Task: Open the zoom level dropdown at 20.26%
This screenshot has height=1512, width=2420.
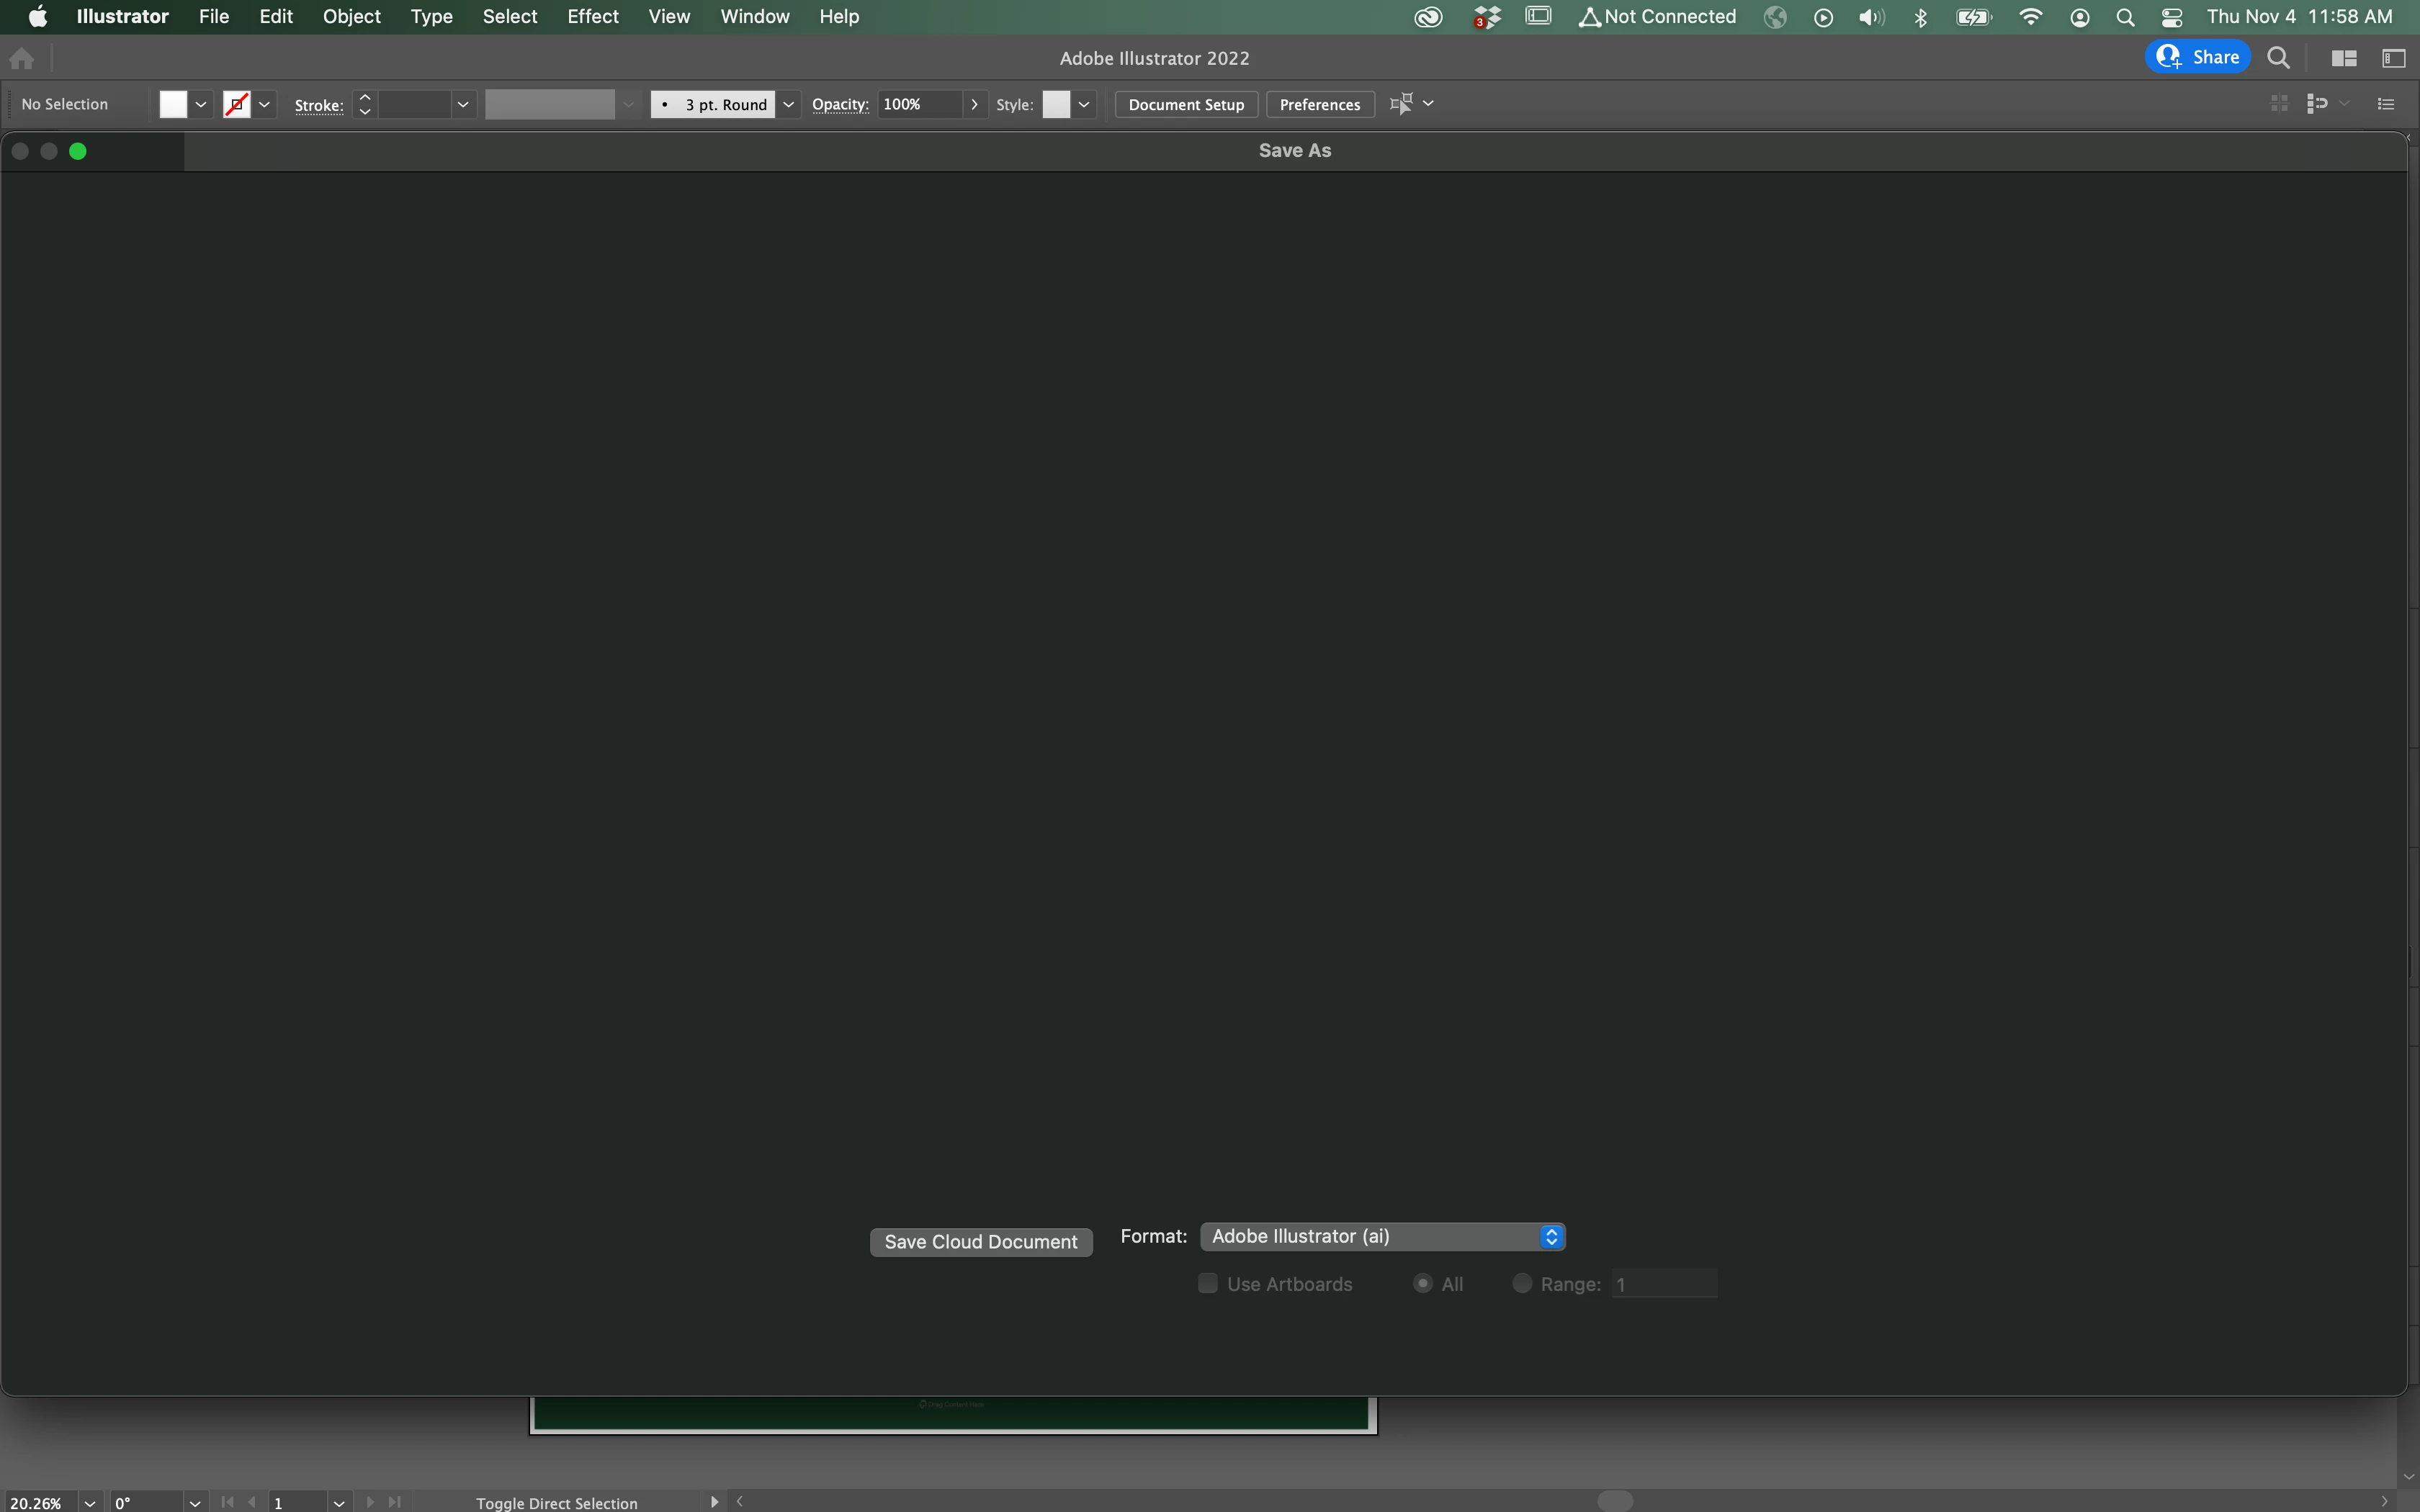Action: click(90, 1502)
